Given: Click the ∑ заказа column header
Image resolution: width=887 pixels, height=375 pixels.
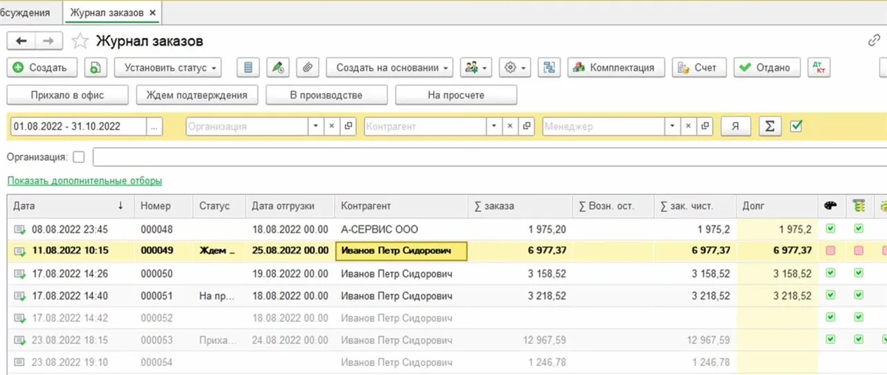Looking at the screenshot, I should pyautogui.click(x=520, y=206).
